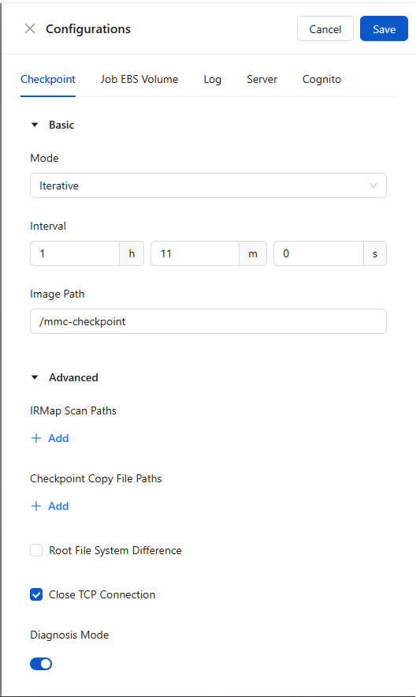Close the Configurations panel with the X icon
This screenshot has width=420, height=697.
30,29
